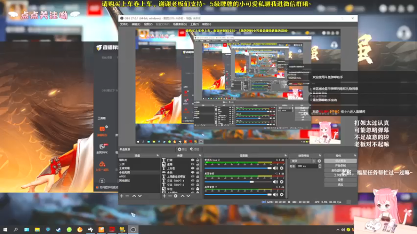Open the help menu 帮助(H)

coord(206,24)
